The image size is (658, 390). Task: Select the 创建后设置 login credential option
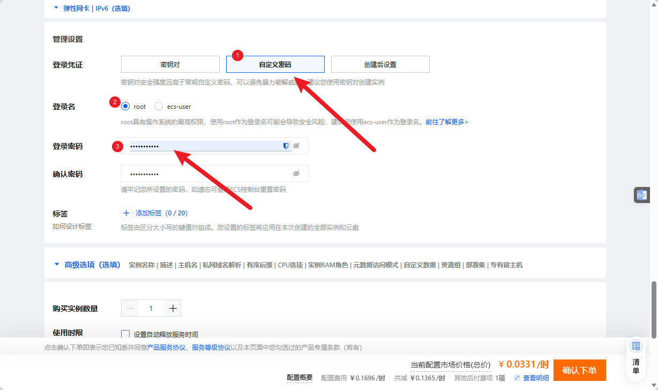[380, 64]
